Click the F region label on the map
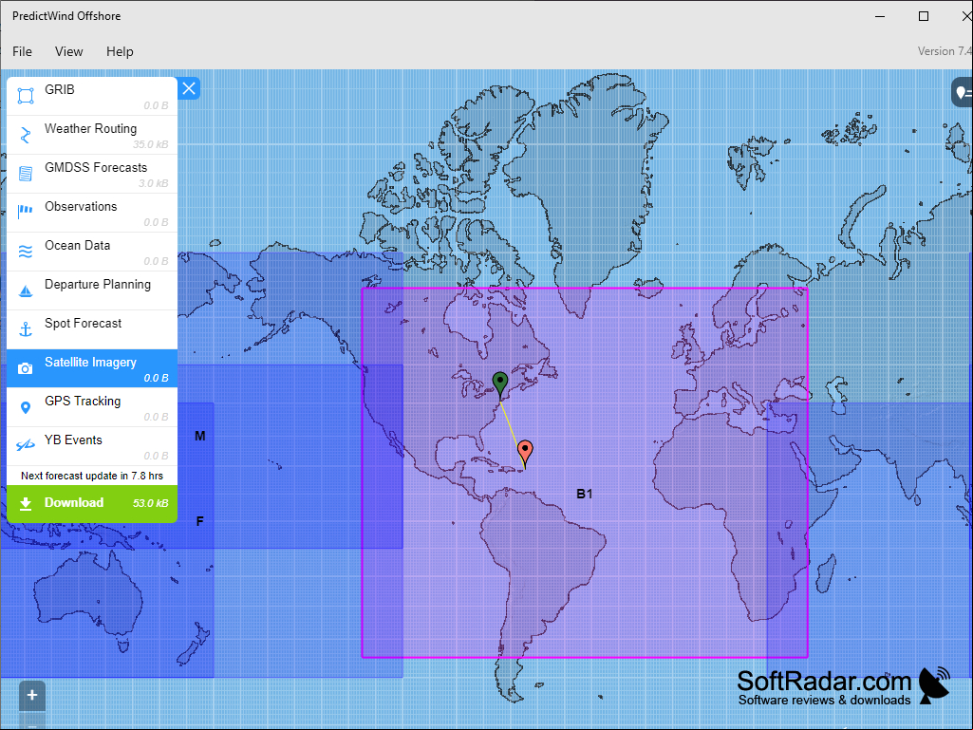973x730 pixels. (x=199, y=521)
